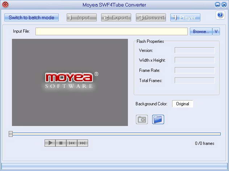Screen dimensions: 229x171
Task: Click the Input File text field
Action: pos(112,32)
